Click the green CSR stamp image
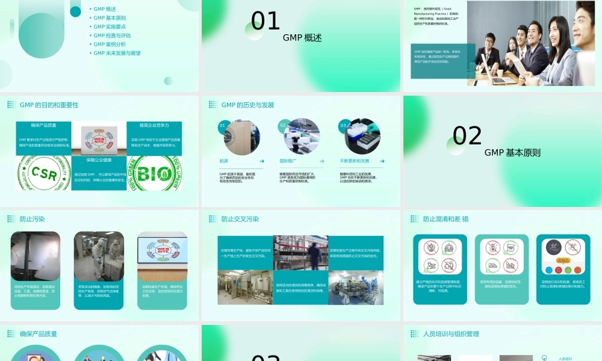This screenshot has height=361, width=602. [x=43, y=173]
